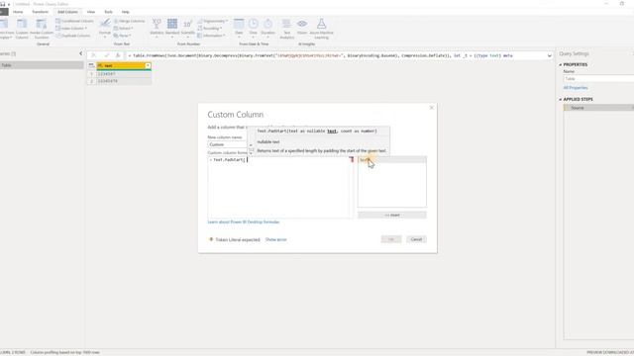Select the Add Column tab
The height and width of the screenshot is (356, 634).
click(67, 12)
